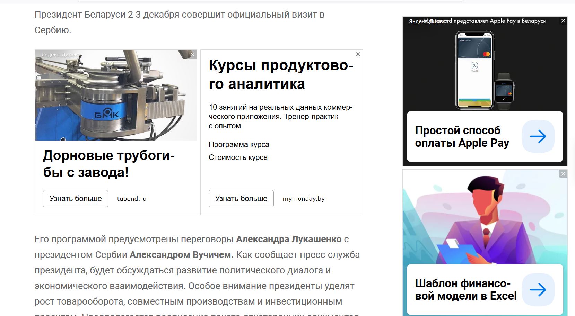This screenshot has width=575, height=316.
Task: Click the iPhone and Apple Watch image
Action: click(484, 71)
